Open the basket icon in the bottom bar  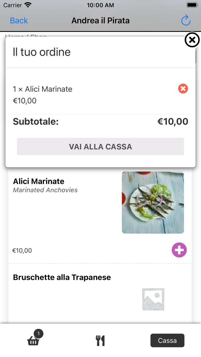coord(33,341)
